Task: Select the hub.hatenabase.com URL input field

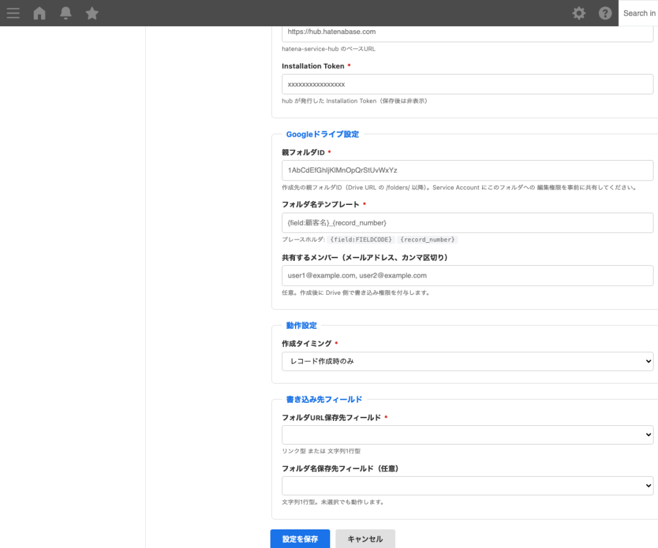Action: 467,31
